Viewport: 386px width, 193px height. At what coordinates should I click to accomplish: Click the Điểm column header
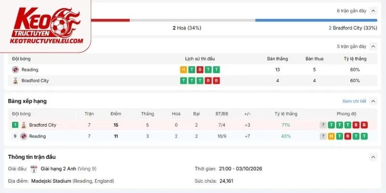point(116,114)
